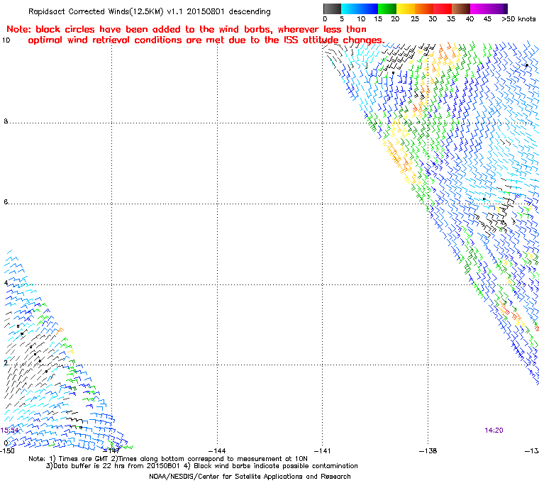
Task: Click the longitude axis label '-144'
Action: tap(217, 451)
